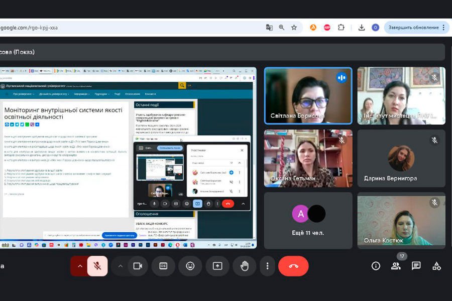452x301 pixels.
Task: Open the browser downloads icon
Action: (362, 28)
